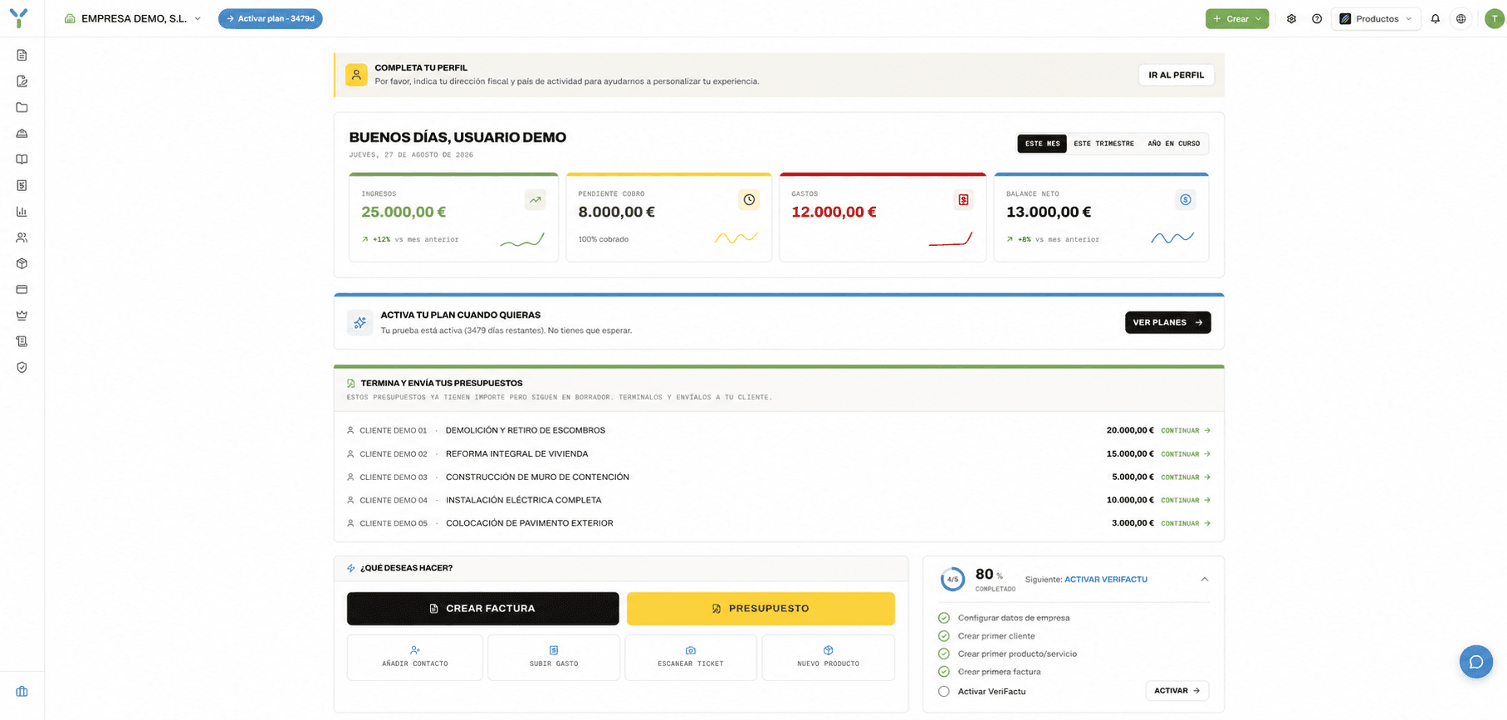
Task: Select the ESTE TRIMESTRE period tab
Action: pyautogui.click(x=1103, y=144)
